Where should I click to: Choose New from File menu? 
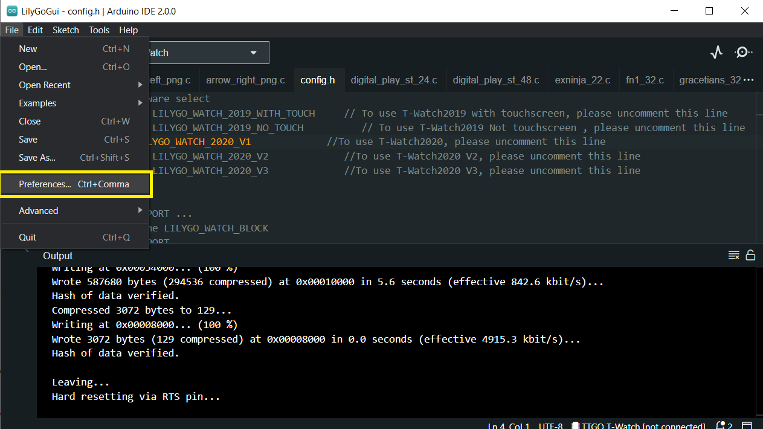[75, 49]
